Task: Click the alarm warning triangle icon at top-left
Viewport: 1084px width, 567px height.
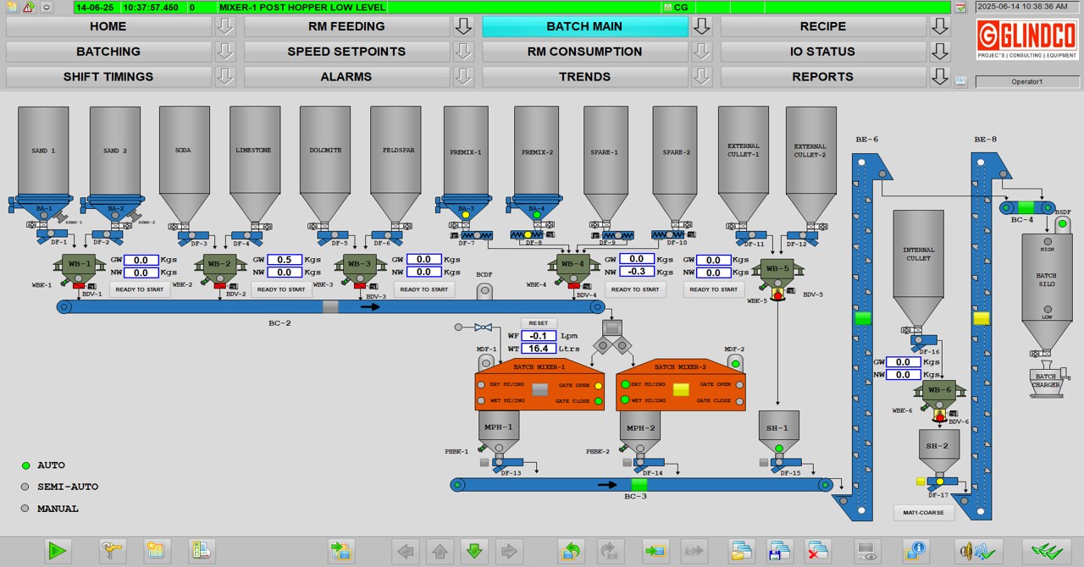Action: pyautogui.click(x=29, y=7)
